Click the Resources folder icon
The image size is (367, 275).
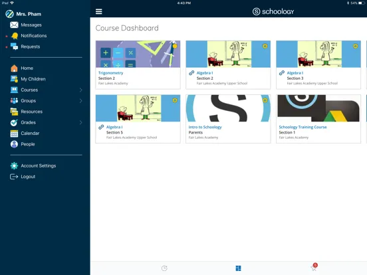[14, 112]
